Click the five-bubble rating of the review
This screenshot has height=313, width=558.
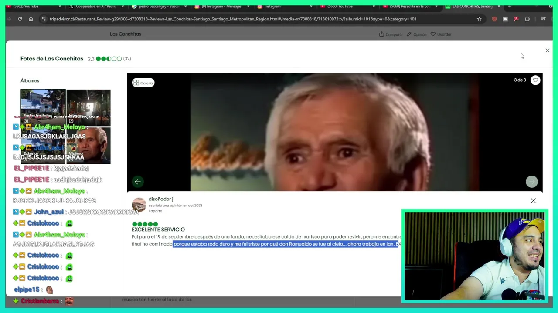(145, 224)
